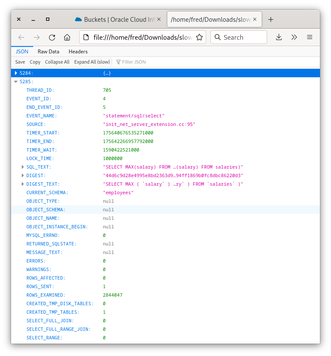Switch to the Raw Data tab
Image resolution: width=331 pixels, height=356 pixels.
pos(48,51)
